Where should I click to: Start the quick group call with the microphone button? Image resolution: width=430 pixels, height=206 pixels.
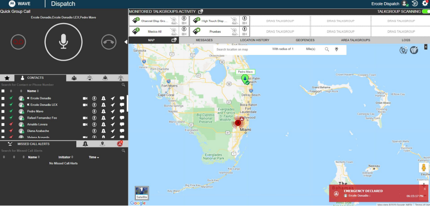[x=63, y=42]
